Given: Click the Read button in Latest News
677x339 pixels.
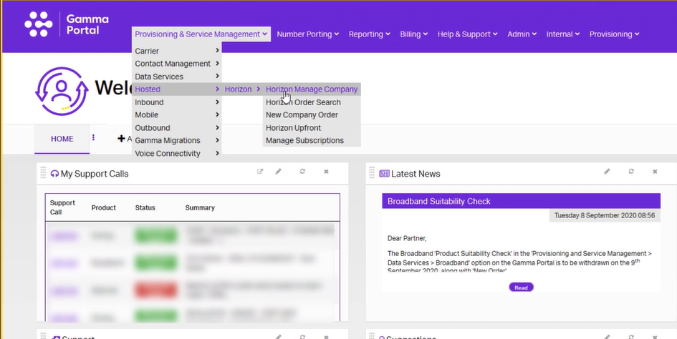Looking at the screenshot, I should pyautogui.click(x=521, y=288).
